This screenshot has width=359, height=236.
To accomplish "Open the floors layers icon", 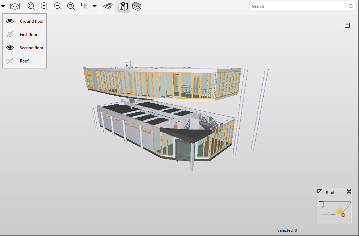I will pos(136,6).
